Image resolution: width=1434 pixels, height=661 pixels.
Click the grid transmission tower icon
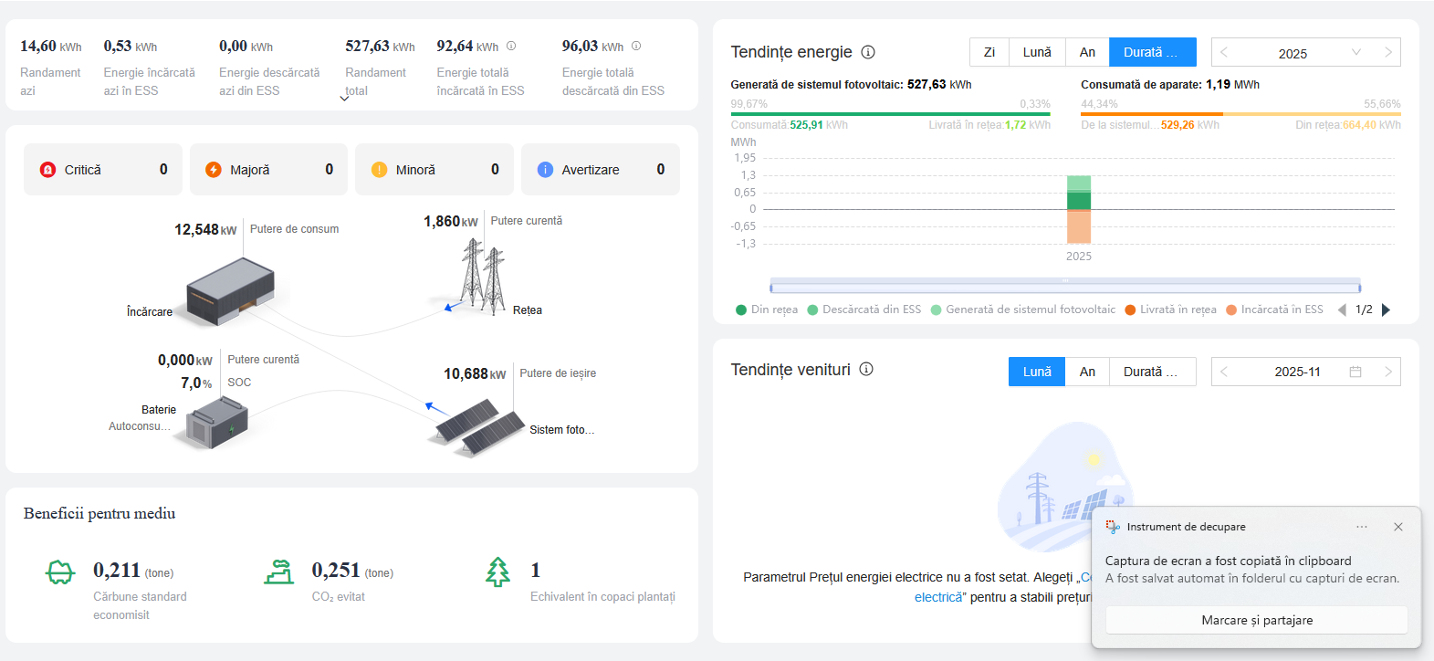[x=481, y=276]
